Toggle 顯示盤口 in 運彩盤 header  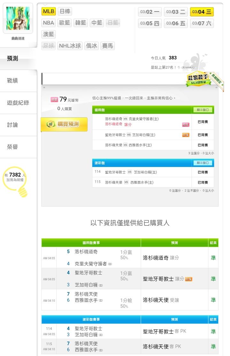point(203,163)
